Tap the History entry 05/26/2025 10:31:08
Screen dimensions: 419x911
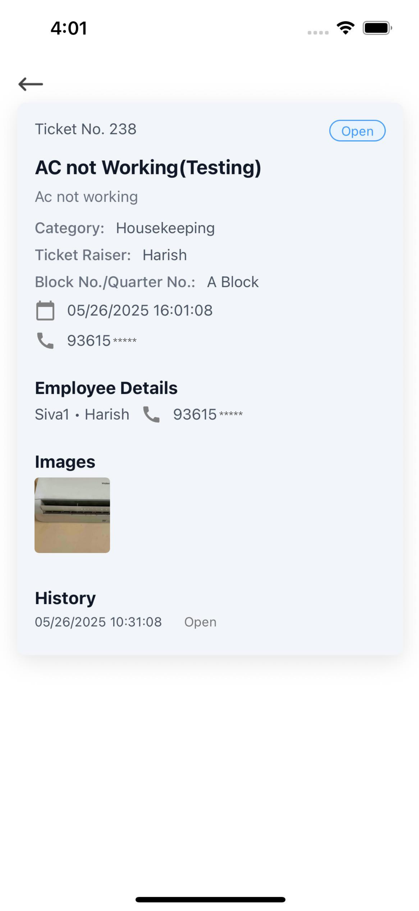point(98,622)
